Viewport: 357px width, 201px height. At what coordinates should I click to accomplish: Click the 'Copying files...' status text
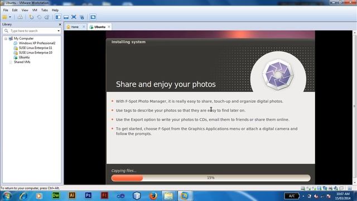[x=124, y=171]
